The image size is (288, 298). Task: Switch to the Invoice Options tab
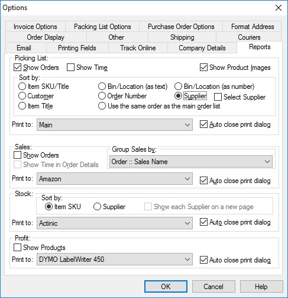35,27
